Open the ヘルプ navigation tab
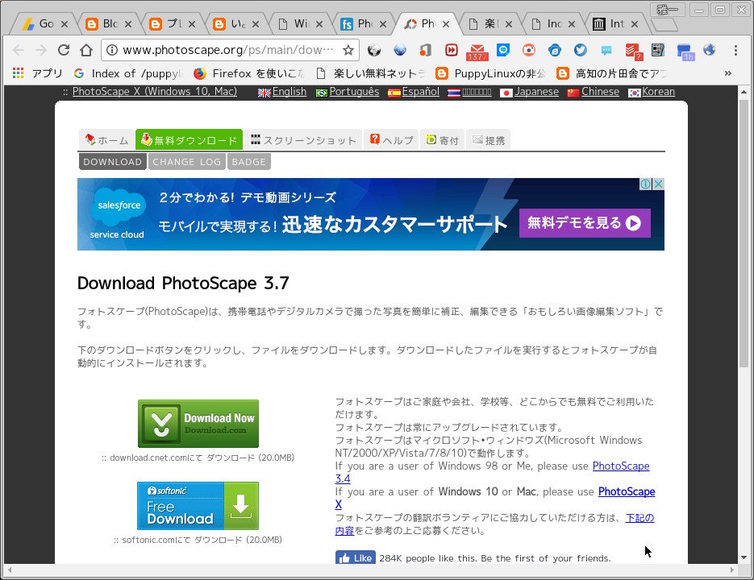Viewport: 754px width, 580px height. 391,140
